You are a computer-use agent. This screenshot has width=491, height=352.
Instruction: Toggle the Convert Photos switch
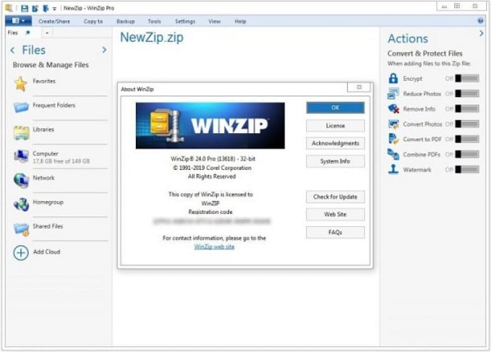coord(467,124)
